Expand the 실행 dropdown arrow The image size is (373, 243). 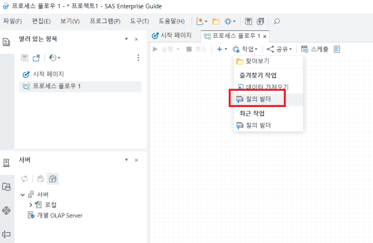(178, 49)
